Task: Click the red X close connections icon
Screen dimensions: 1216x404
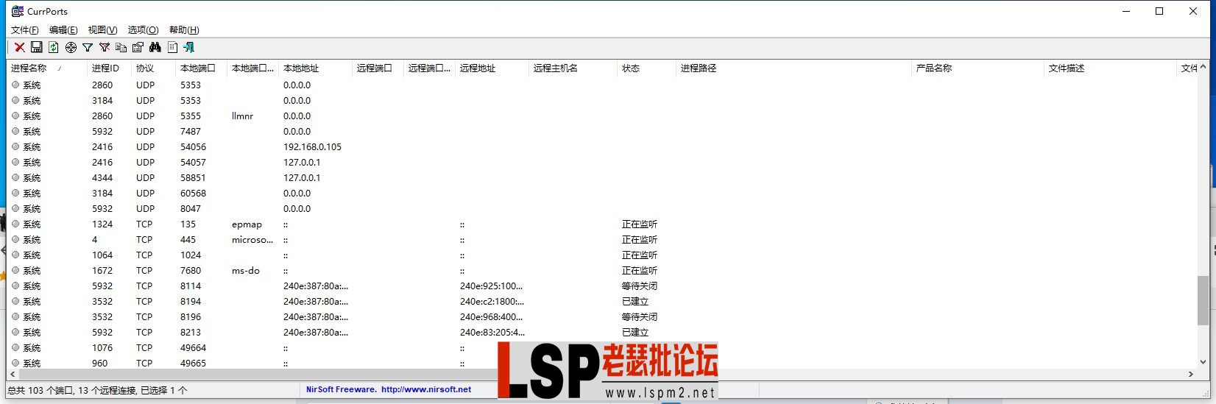Action: [20, 47]
